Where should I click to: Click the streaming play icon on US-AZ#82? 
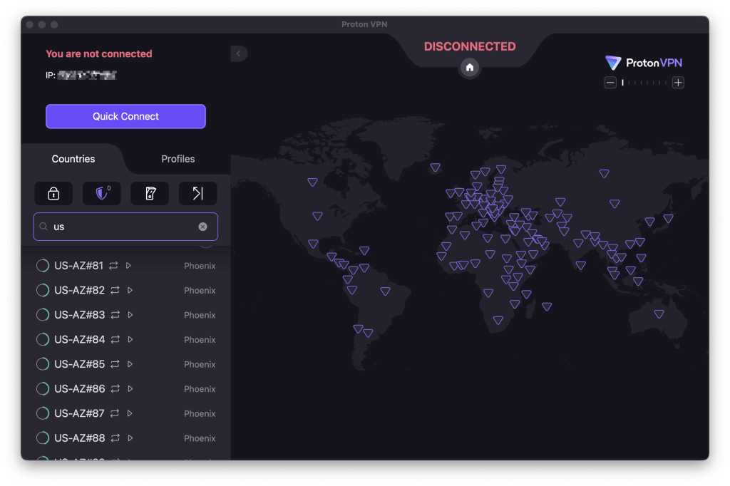[x=130, y=290]
